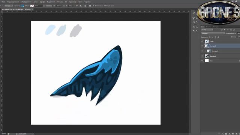The image size is (240, 135).
Task: Select the Фигура 1 layer name
Action: (x=213, y=56)
